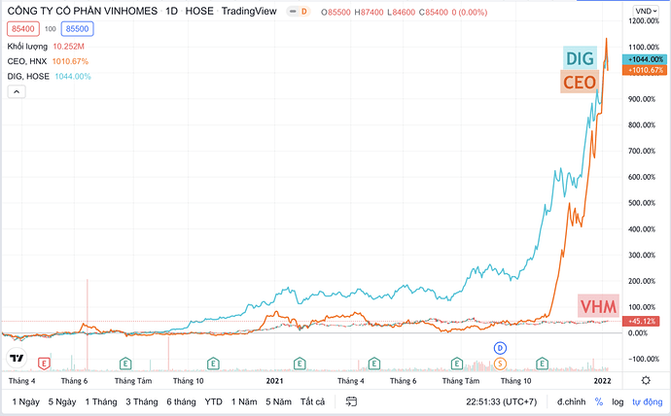This screenshot has height=416, width=671.
Task: Open the VND currency dropdown
Action: pos(646,11)
